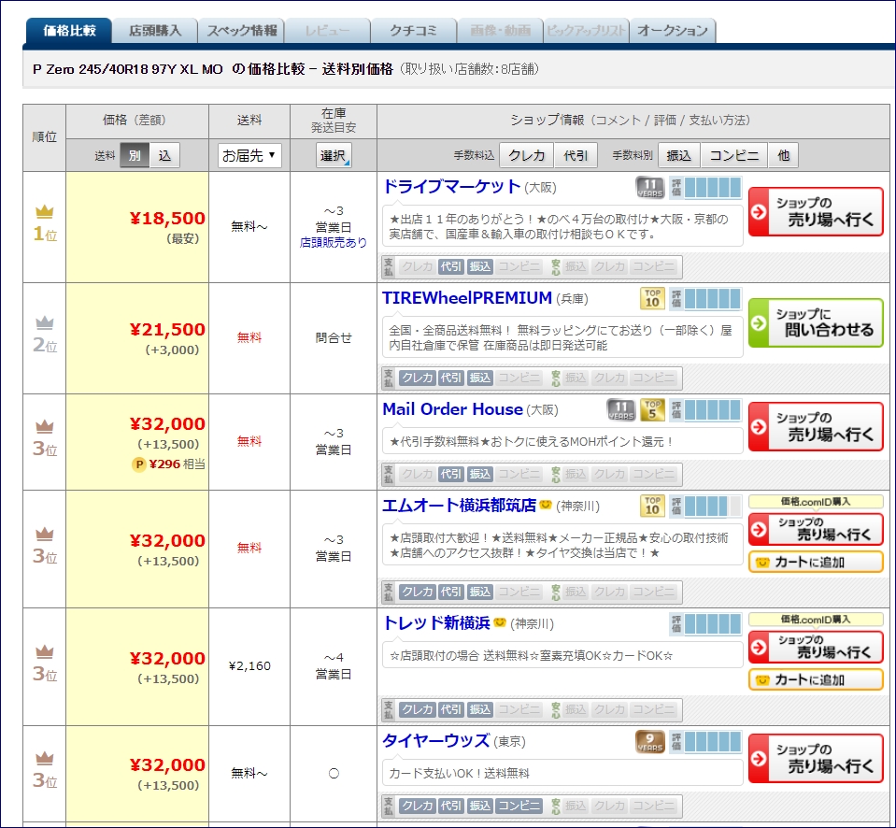Open the トレッド新横浜 shop link
Image resolution: width=896 pixels, height=828 pixels.
click(436, 622)
